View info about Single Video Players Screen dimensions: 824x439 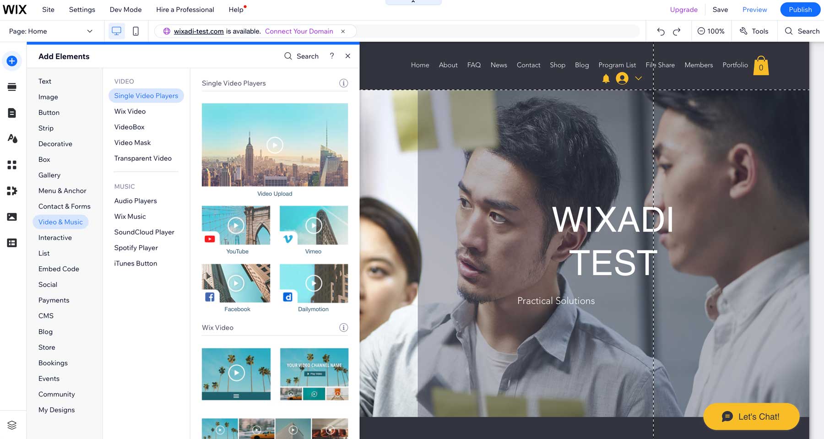click(x=343, y=83)
